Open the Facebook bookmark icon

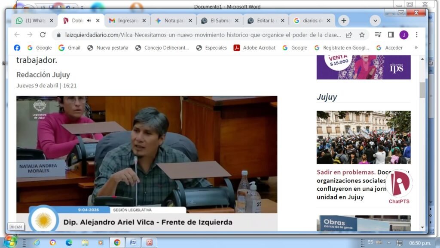17,48
